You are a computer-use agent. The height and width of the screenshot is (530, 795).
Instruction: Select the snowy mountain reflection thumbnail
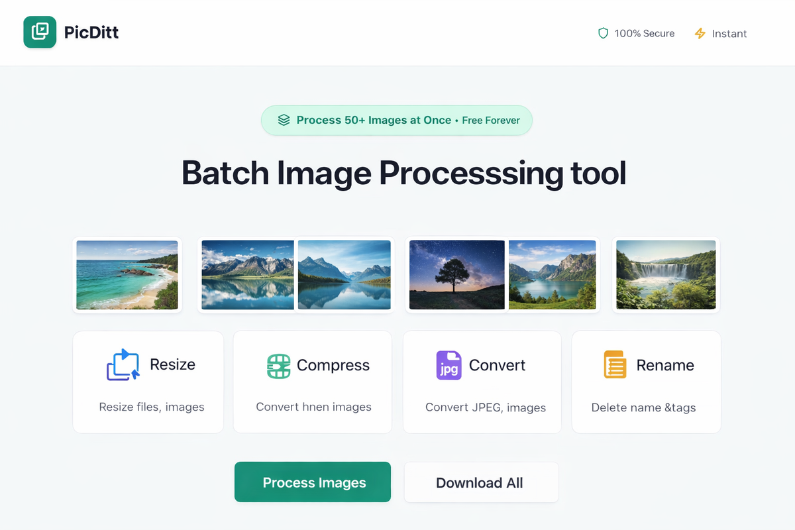248,275
